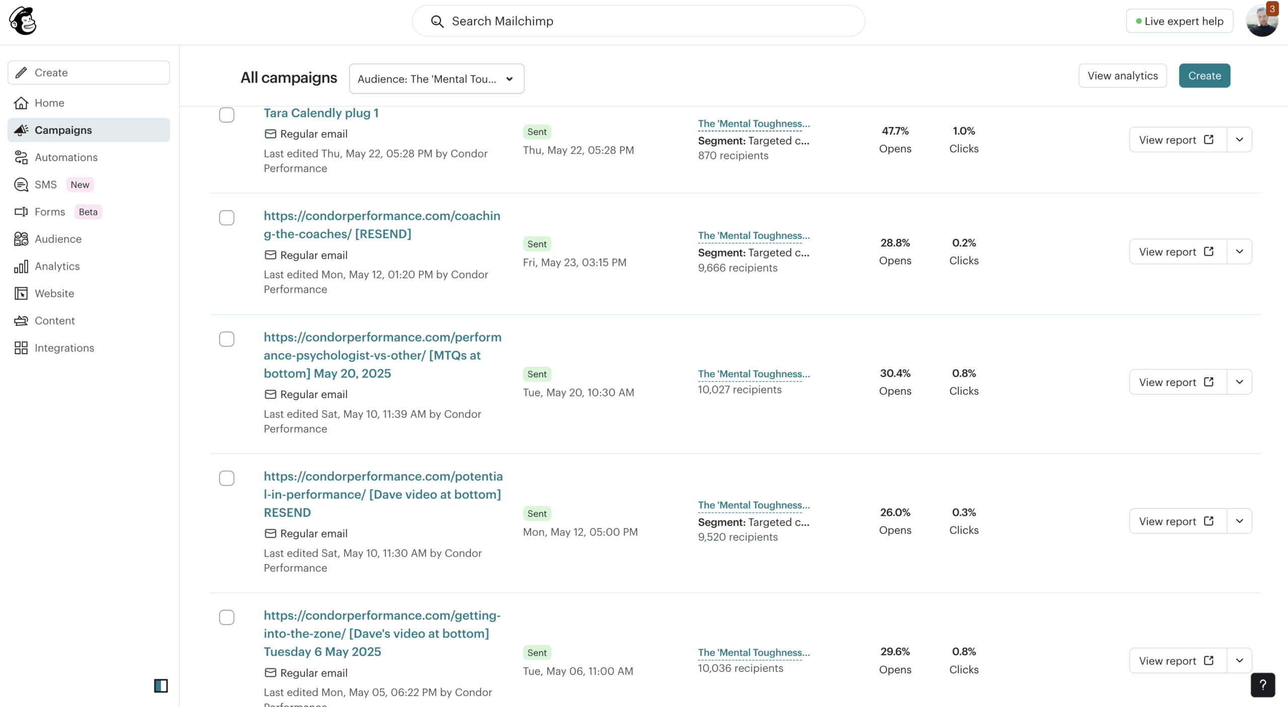Screen dimensions: 1288x707
Task: Open the user profile avatar
Action: pyautogui.click(x=1261, y=21)
